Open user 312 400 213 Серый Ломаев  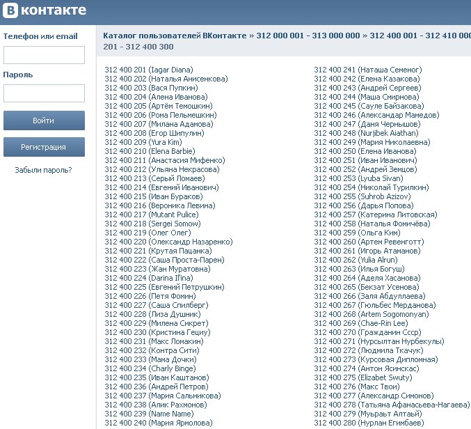click(154, 178)
